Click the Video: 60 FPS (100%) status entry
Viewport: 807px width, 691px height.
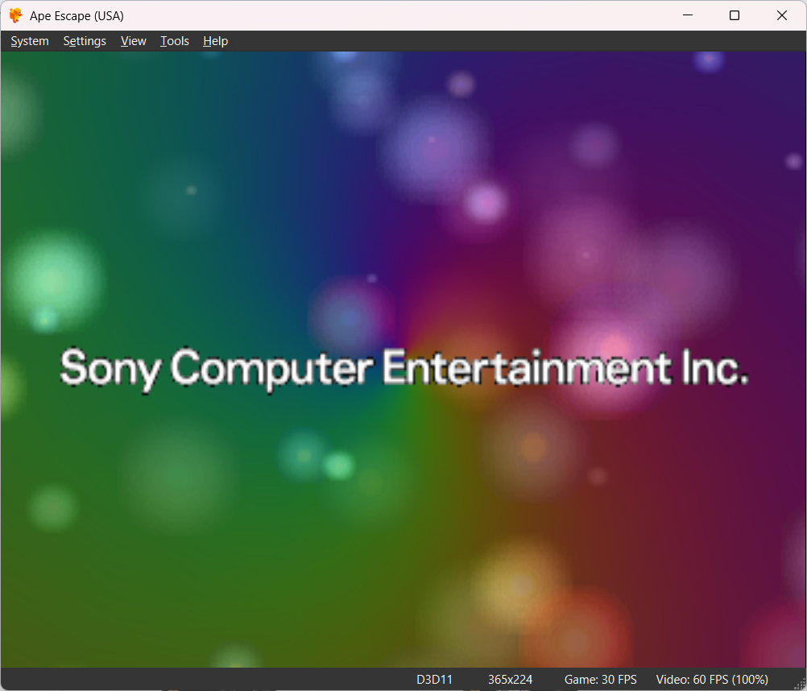pyautogui.click(x=712, y=680)
